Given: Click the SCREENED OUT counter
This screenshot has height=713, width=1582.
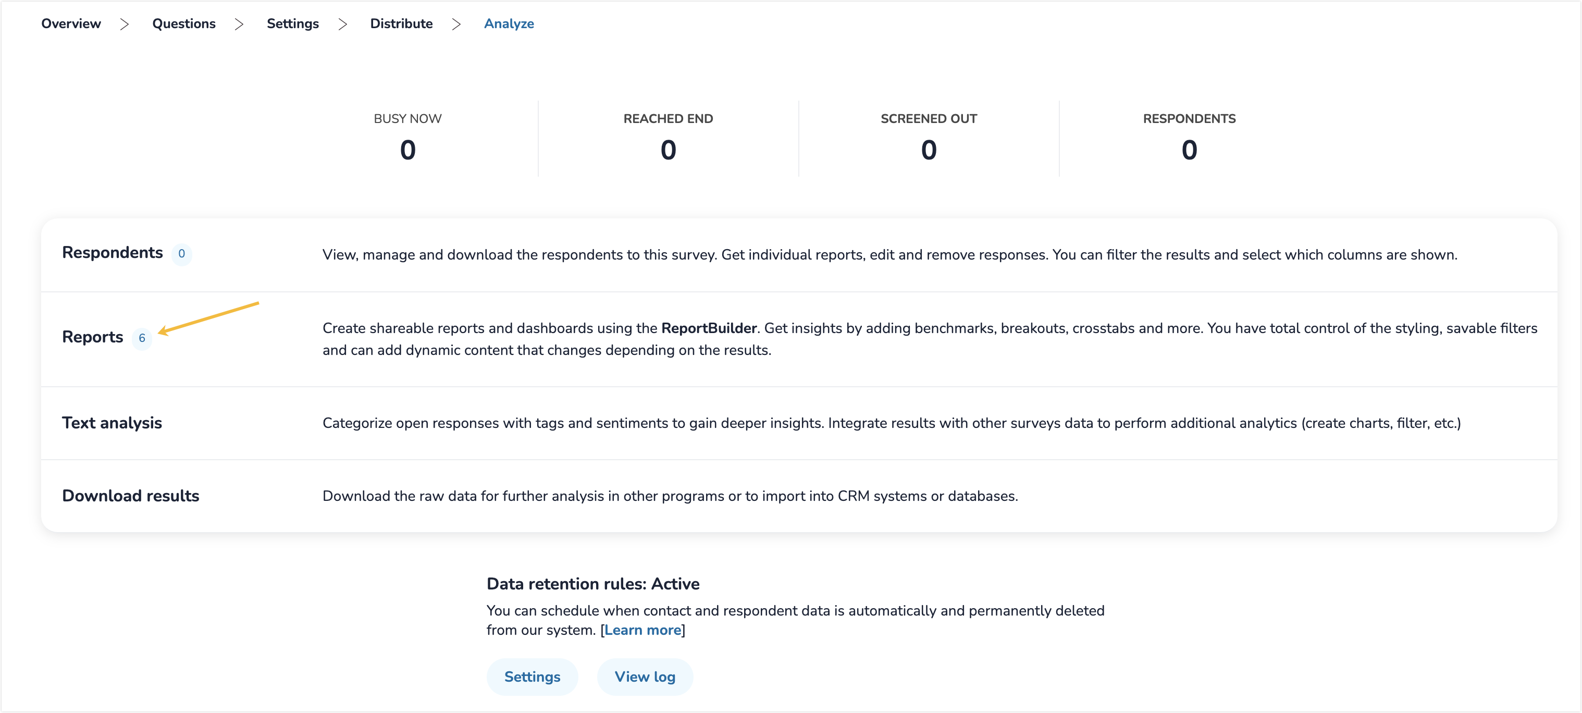Looking at the screenshot, I should click(x=929, y=139).
